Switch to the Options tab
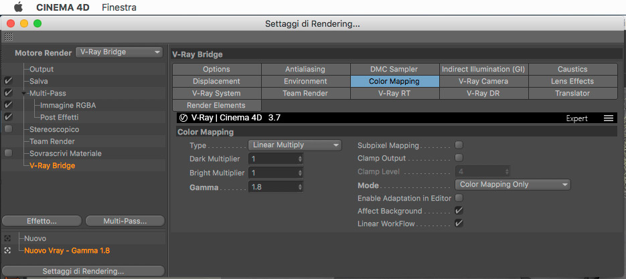The image size is (626, 279). [217, 69]
